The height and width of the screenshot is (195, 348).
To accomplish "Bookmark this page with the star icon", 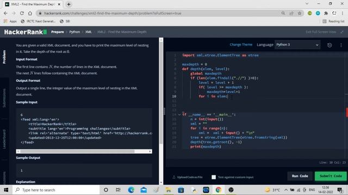I will [x=300, y=13].
